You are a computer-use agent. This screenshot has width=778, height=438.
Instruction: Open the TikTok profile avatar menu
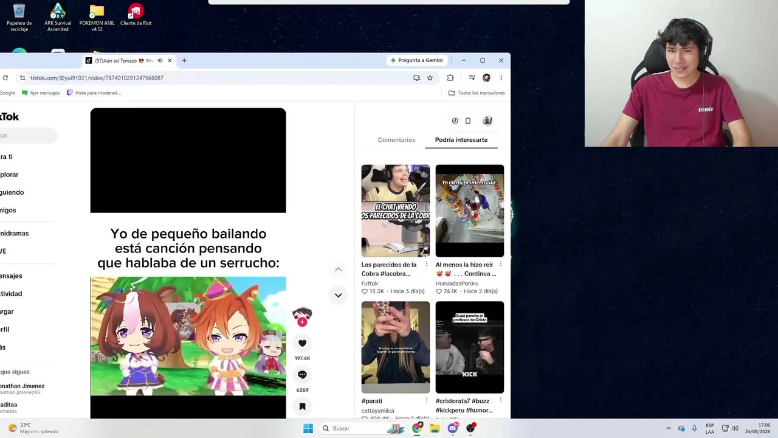click(x=487, y=120)
